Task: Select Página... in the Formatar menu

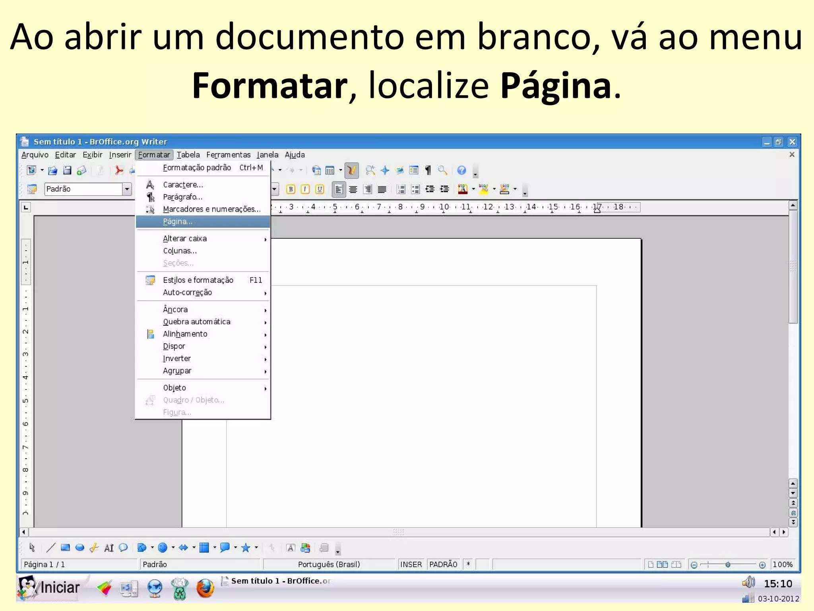Action: pos(178,222)
